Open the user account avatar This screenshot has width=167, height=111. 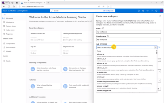(161, 11)
